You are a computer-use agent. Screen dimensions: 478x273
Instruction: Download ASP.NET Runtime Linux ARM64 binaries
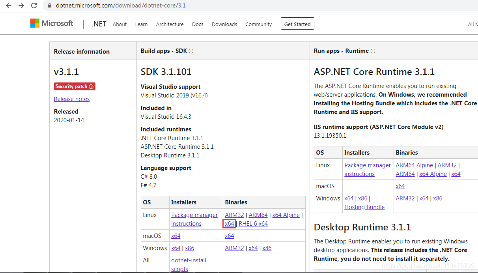[405, 174]
